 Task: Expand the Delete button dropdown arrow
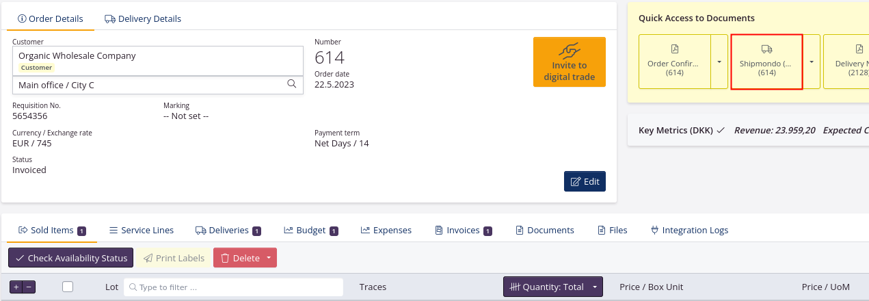click(x=269, y=258)
